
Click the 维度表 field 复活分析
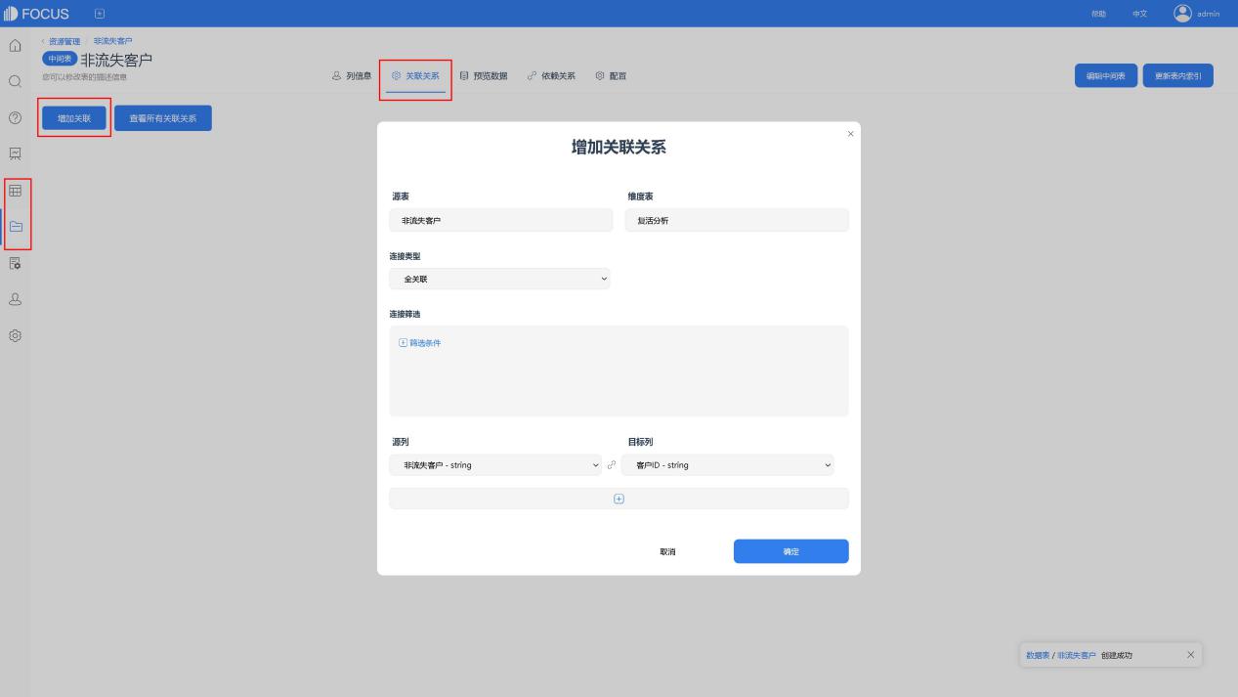pos(737,220)
